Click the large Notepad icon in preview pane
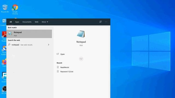The image size is (175, 98). (81, 34)
